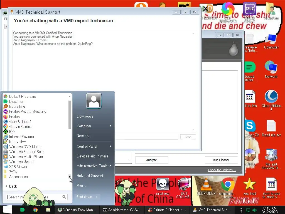Viewport: 285px width, 214px height.
Task: Click the Shut down button
Action: point(84,197)
